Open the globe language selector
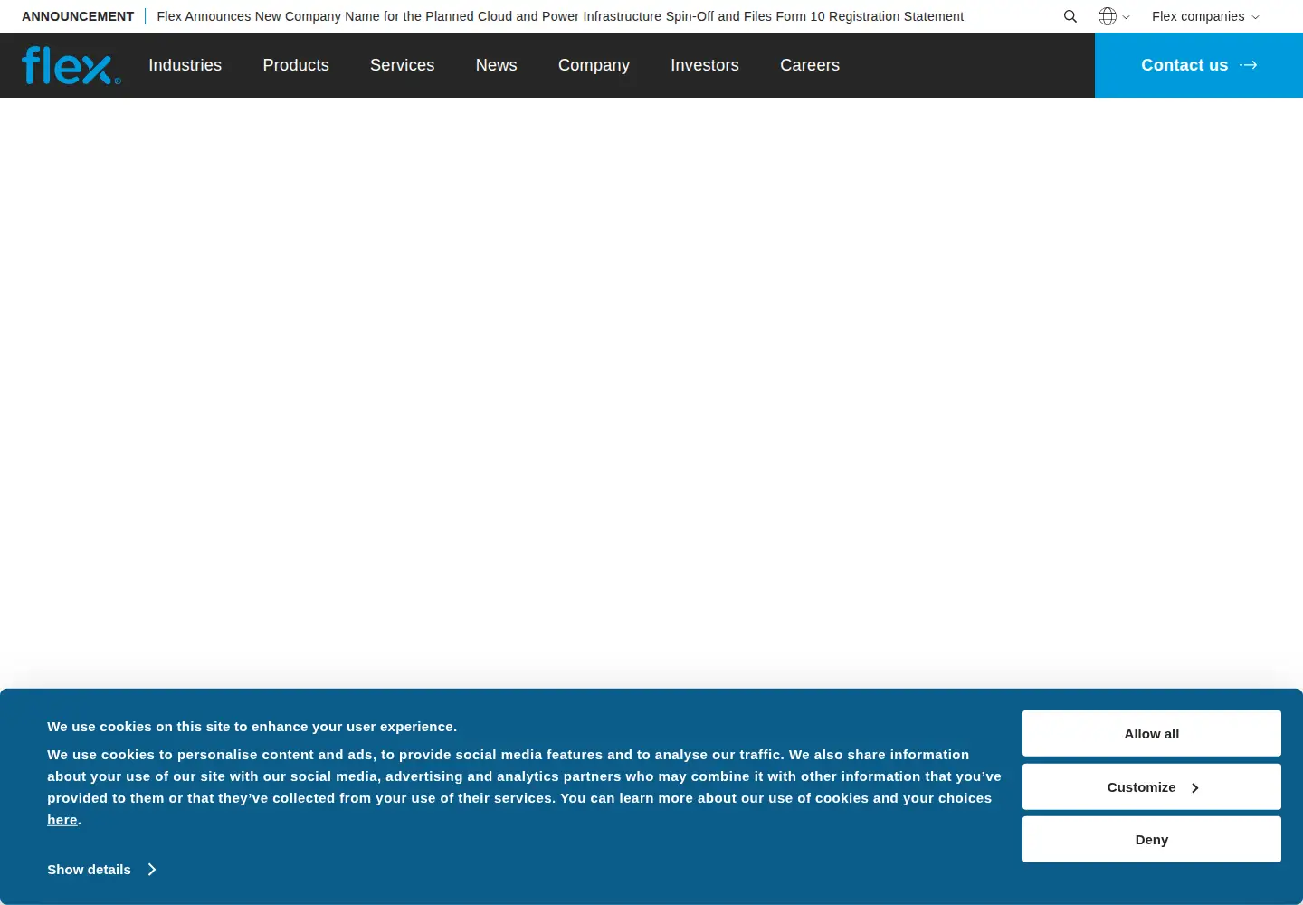The height and width of the screenshot is (905, 1303). click(x=1114, y=16)
